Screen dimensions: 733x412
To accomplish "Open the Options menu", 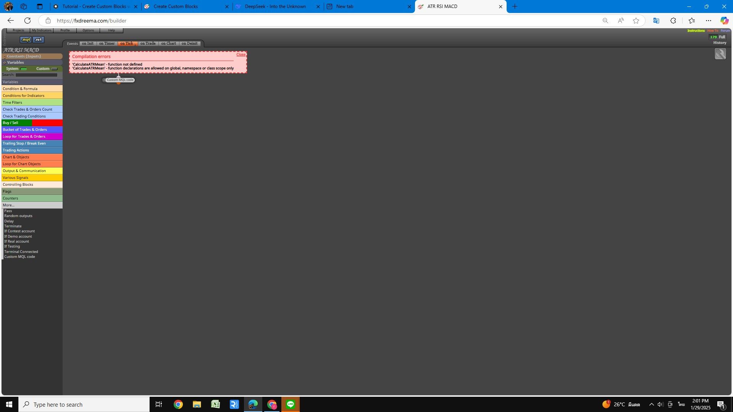I will (x=88, y=31).
